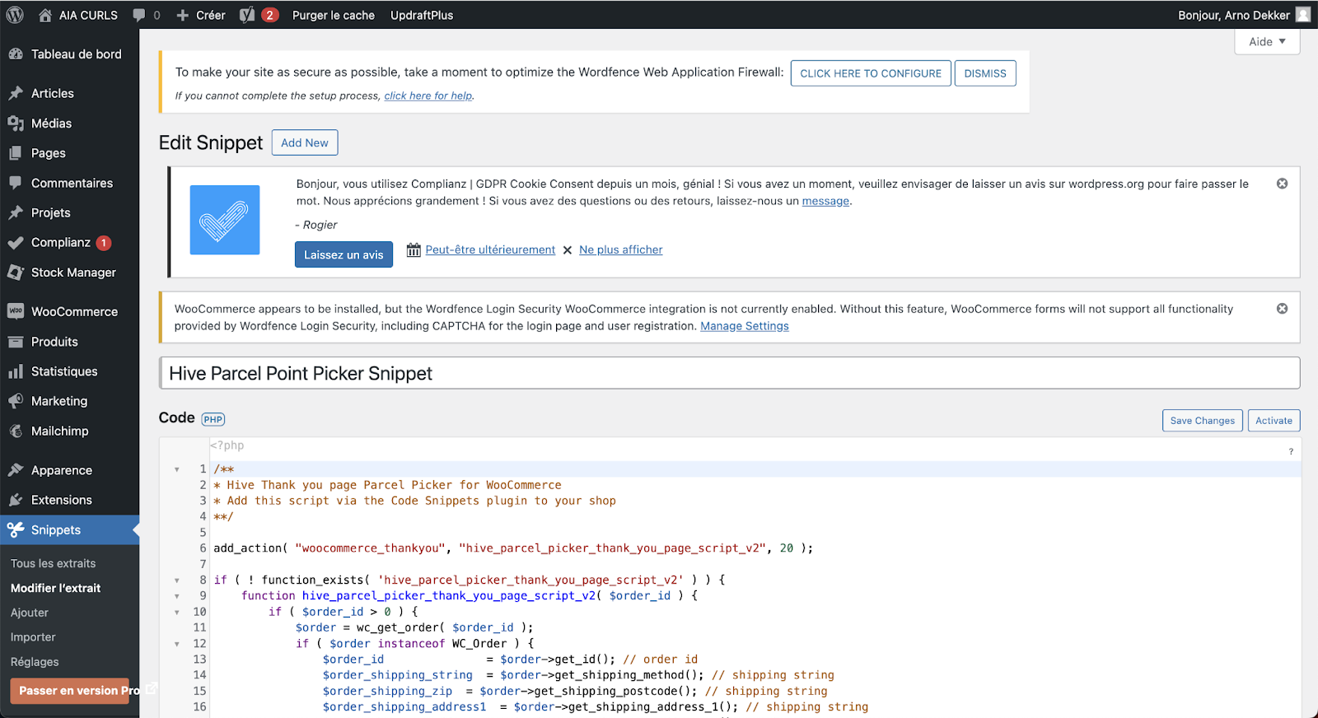Open Ajouter snippets submenu
Viewport: 1318px width, 718px height.
tap(30, 613)
